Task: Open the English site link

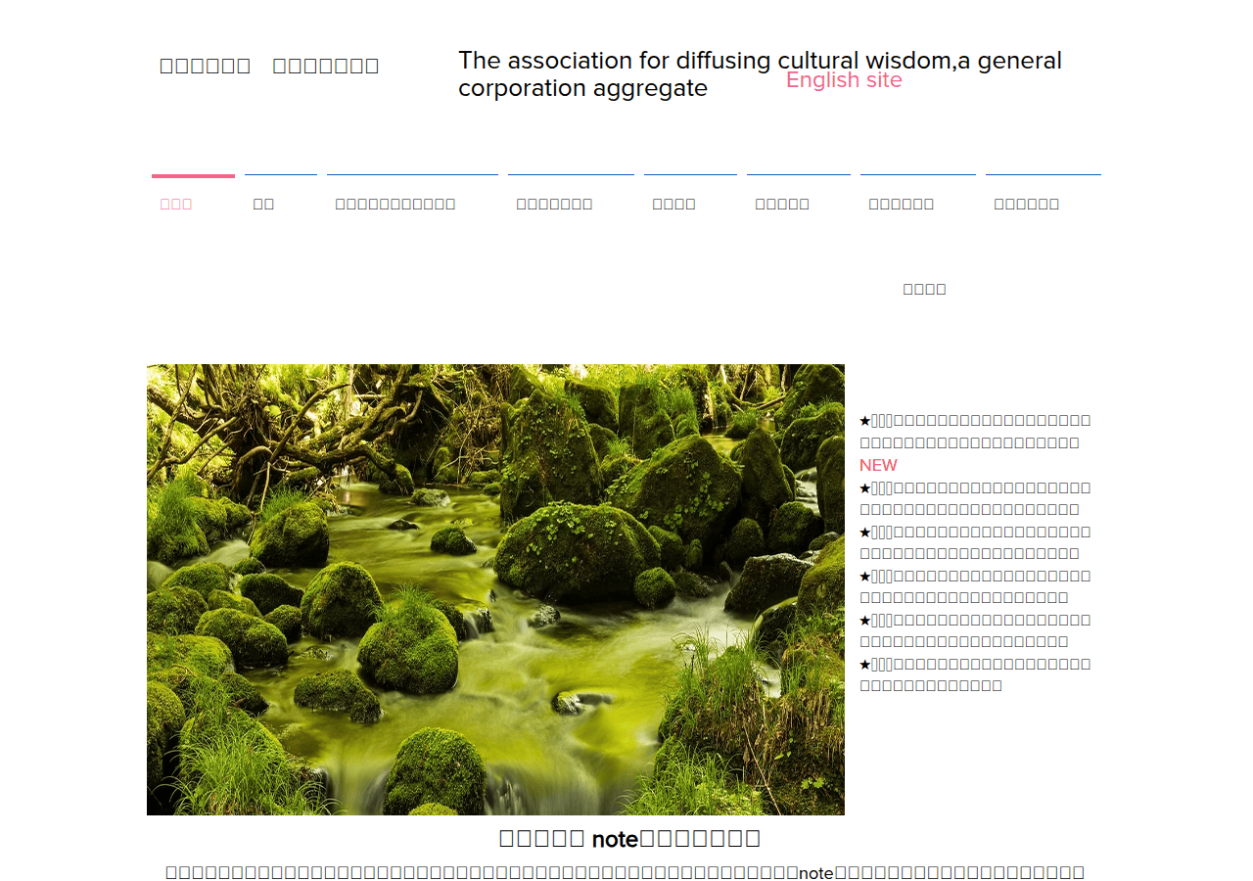Action: (x=844, y=80)
